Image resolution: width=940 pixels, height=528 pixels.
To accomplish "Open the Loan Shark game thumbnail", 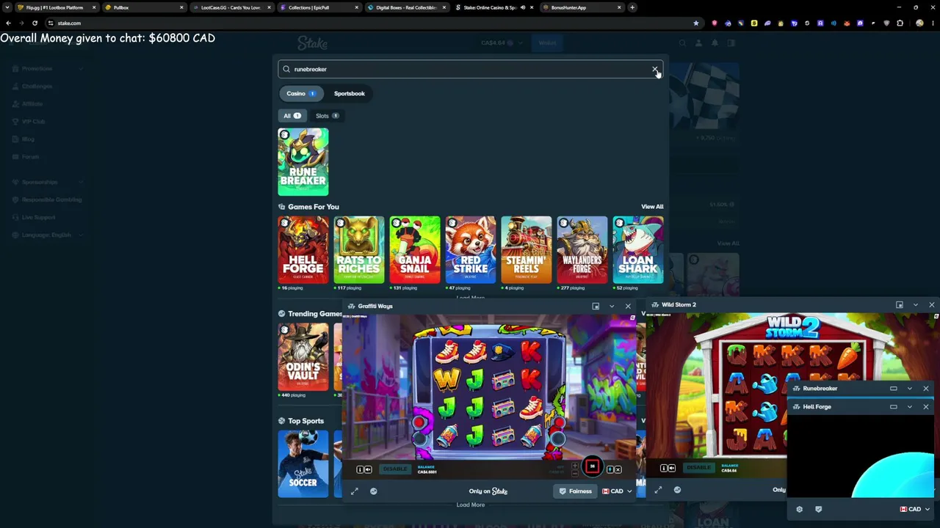I will (638, 250).
